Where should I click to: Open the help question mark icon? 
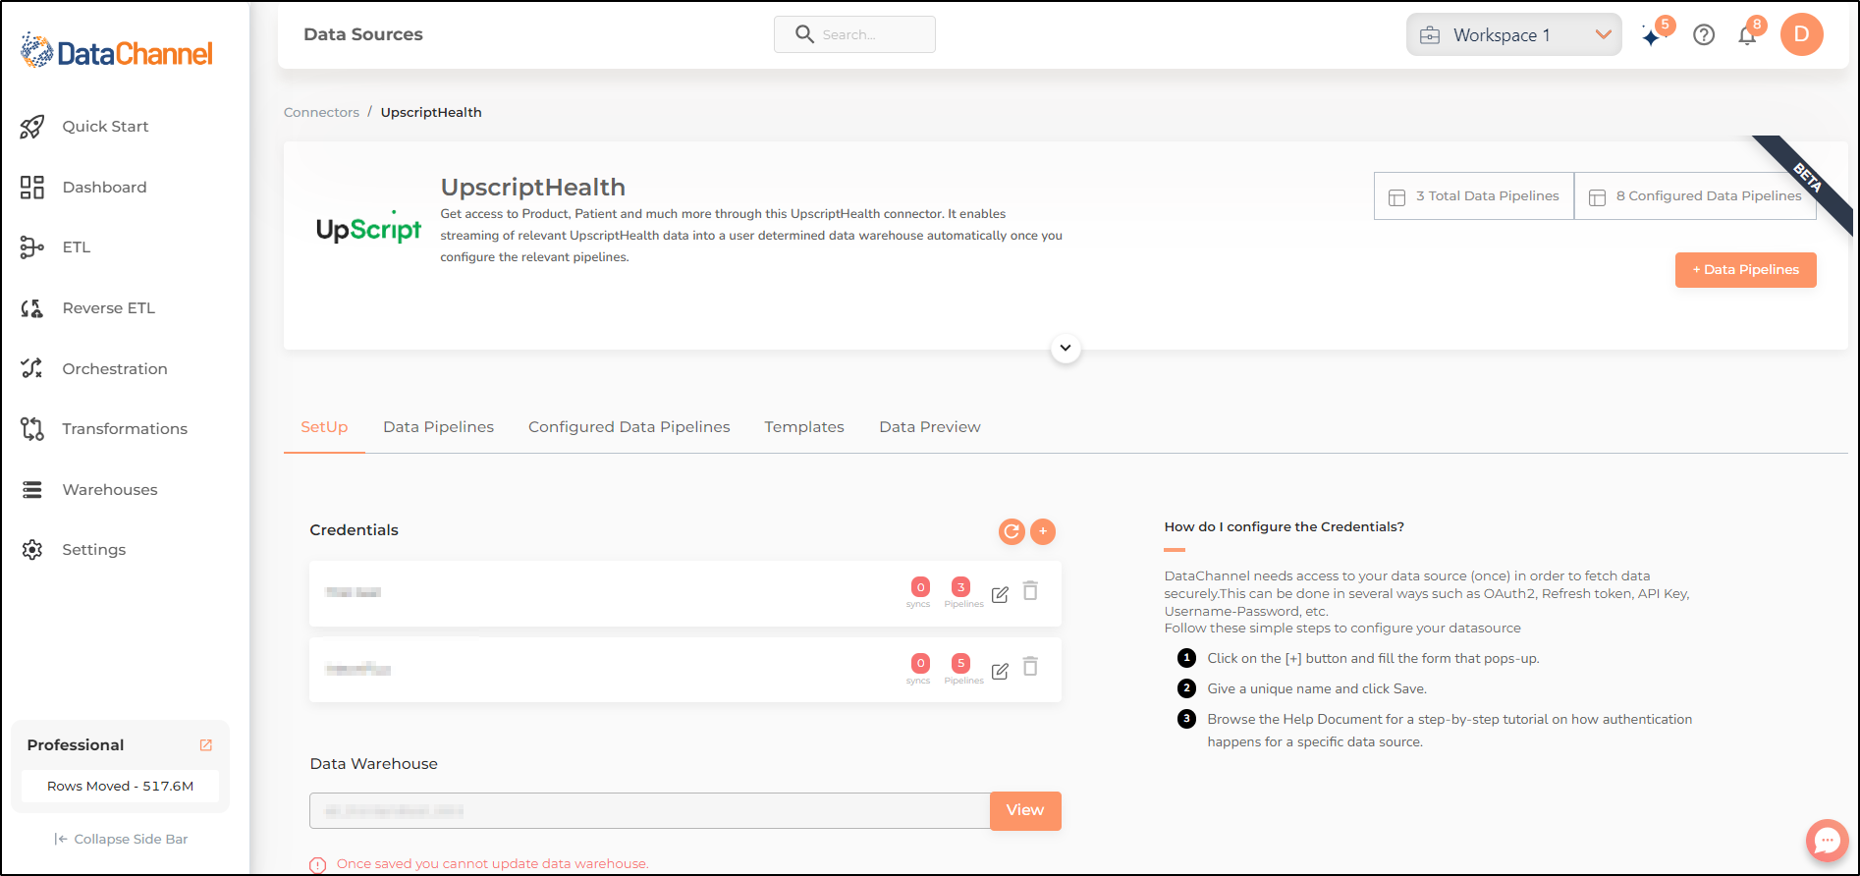click(x=1704, y=34)
